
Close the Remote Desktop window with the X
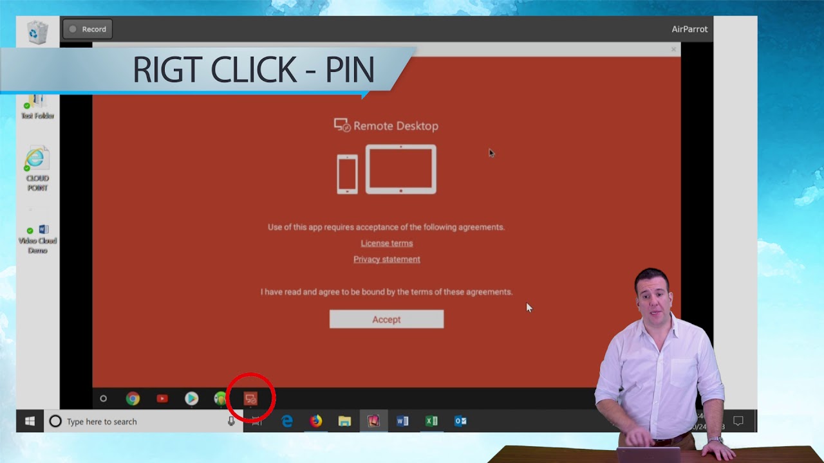(673, 50)
